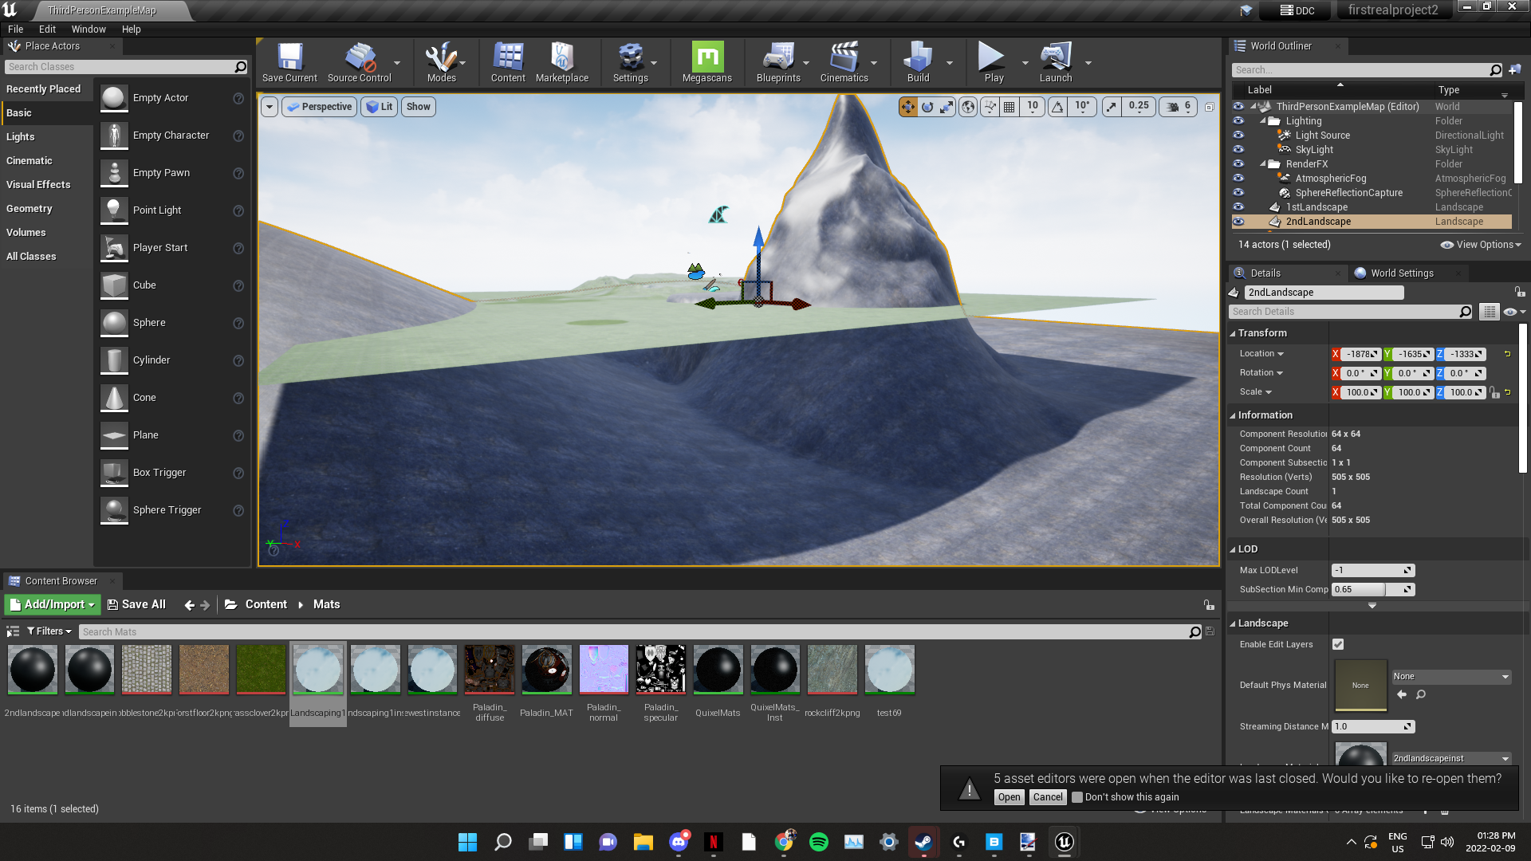
Task: Open viewport options dropdown arrow
Action: coord(270,107)
